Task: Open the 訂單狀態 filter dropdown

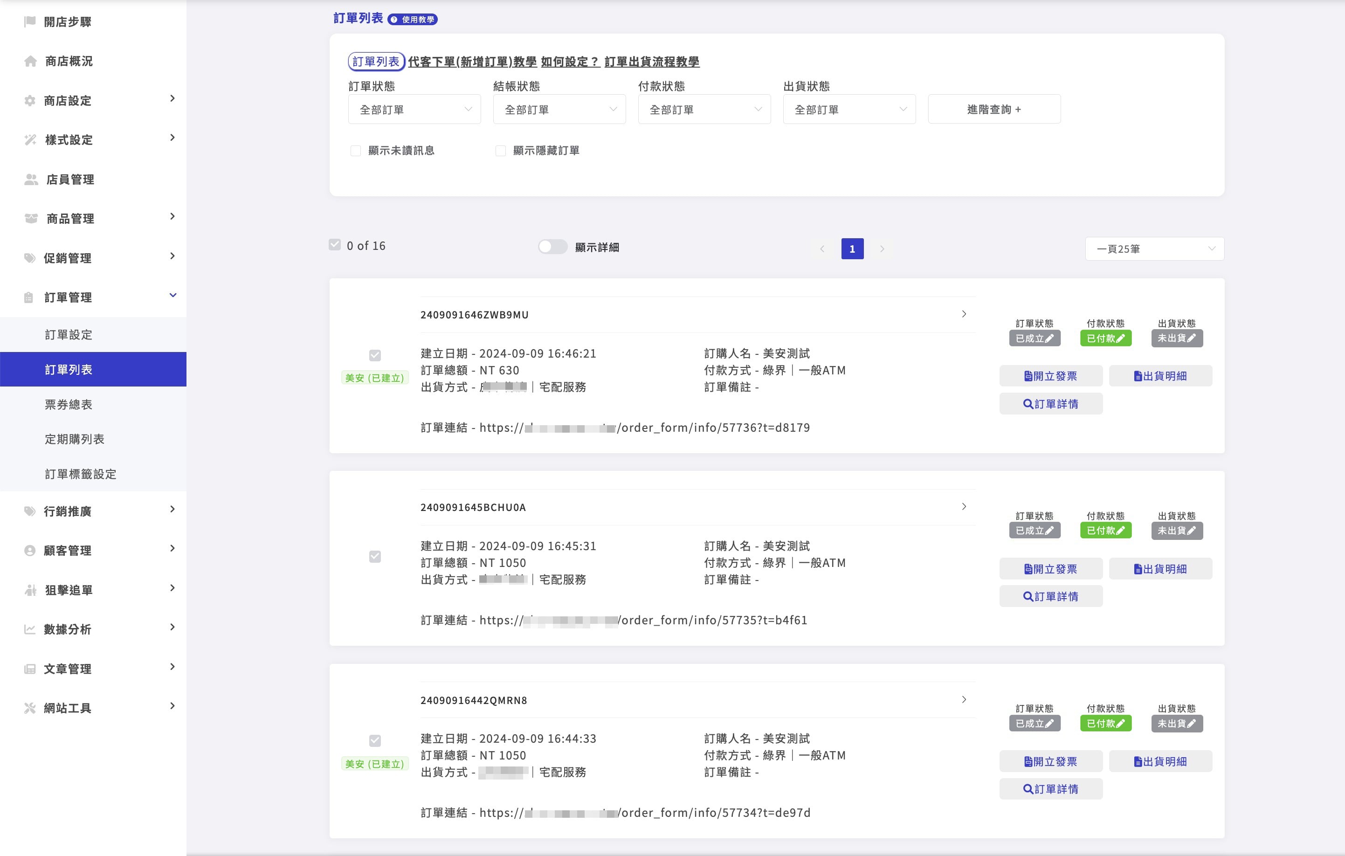Action: click(414, 110)
